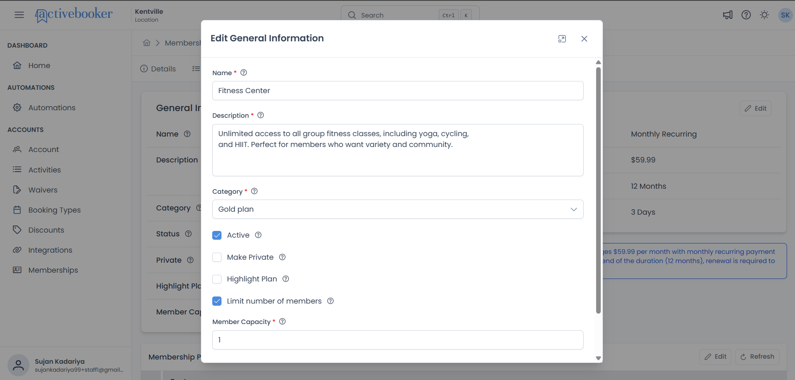Switch to the Details tab
Viewport: 795px width, 380px height.
pos(158,69)
